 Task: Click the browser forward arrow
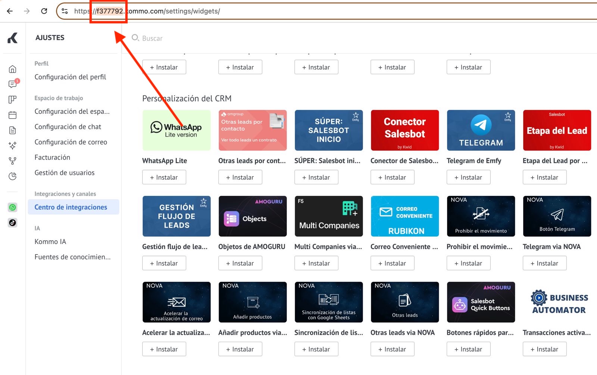coord(27,11)
